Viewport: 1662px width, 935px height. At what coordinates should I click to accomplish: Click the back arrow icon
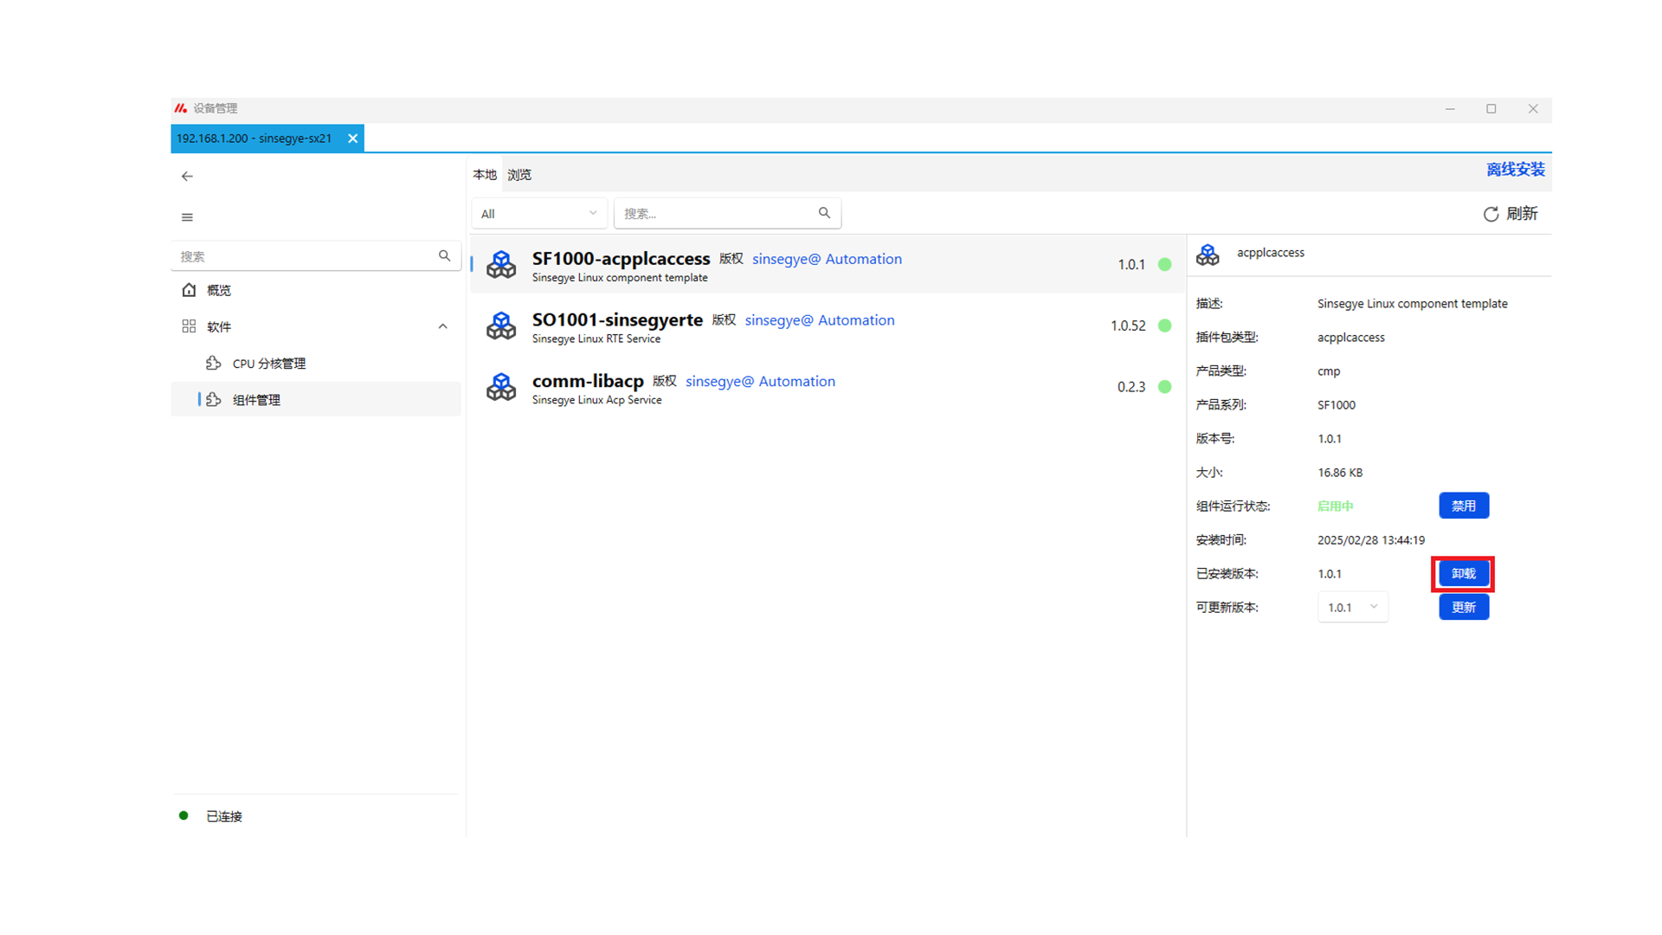point(187,176)
